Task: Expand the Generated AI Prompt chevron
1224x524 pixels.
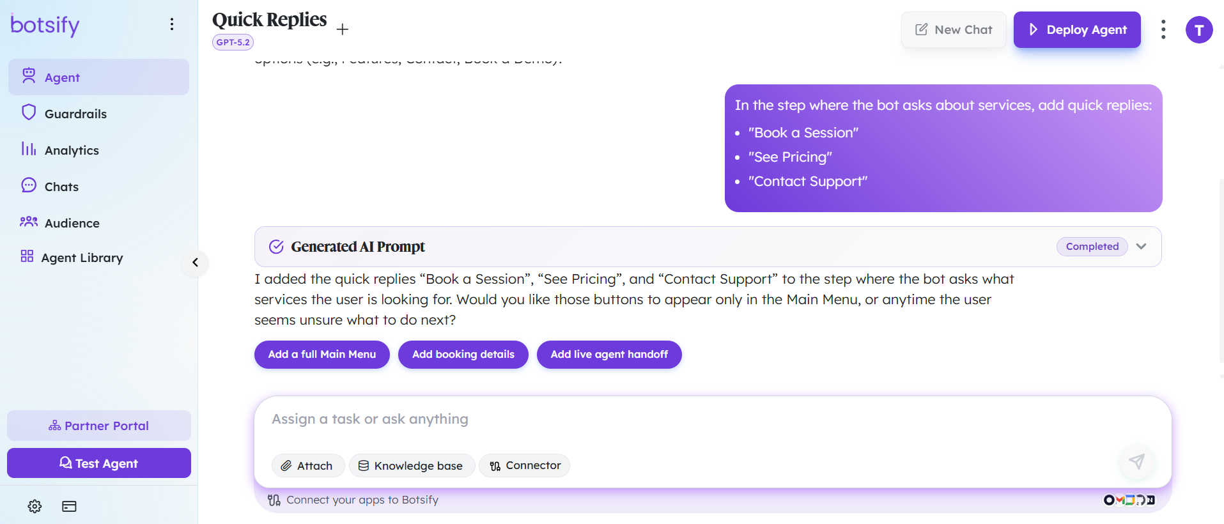Action: [1142, 247]
